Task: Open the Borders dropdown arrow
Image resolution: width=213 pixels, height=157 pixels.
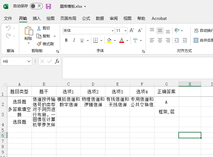Action: (x=101, y=40)
